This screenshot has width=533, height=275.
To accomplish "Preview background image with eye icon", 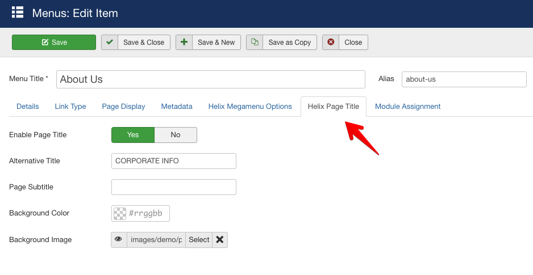I will (x=119, y=240).
